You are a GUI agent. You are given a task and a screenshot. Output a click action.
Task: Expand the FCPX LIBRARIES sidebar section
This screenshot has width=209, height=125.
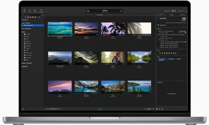[x=26, y=29]
